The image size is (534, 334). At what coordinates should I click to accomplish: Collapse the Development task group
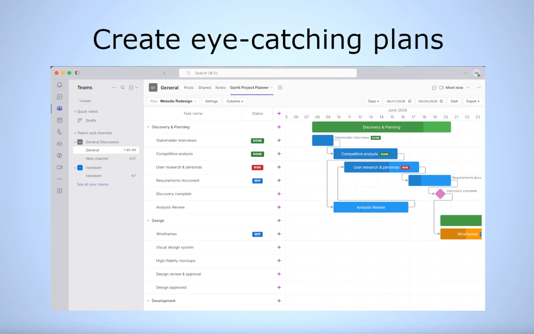click(x=148, y=301)
